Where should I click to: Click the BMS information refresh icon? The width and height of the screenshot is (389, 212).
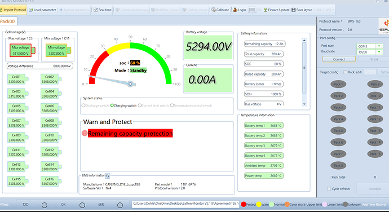pos(108,176)
